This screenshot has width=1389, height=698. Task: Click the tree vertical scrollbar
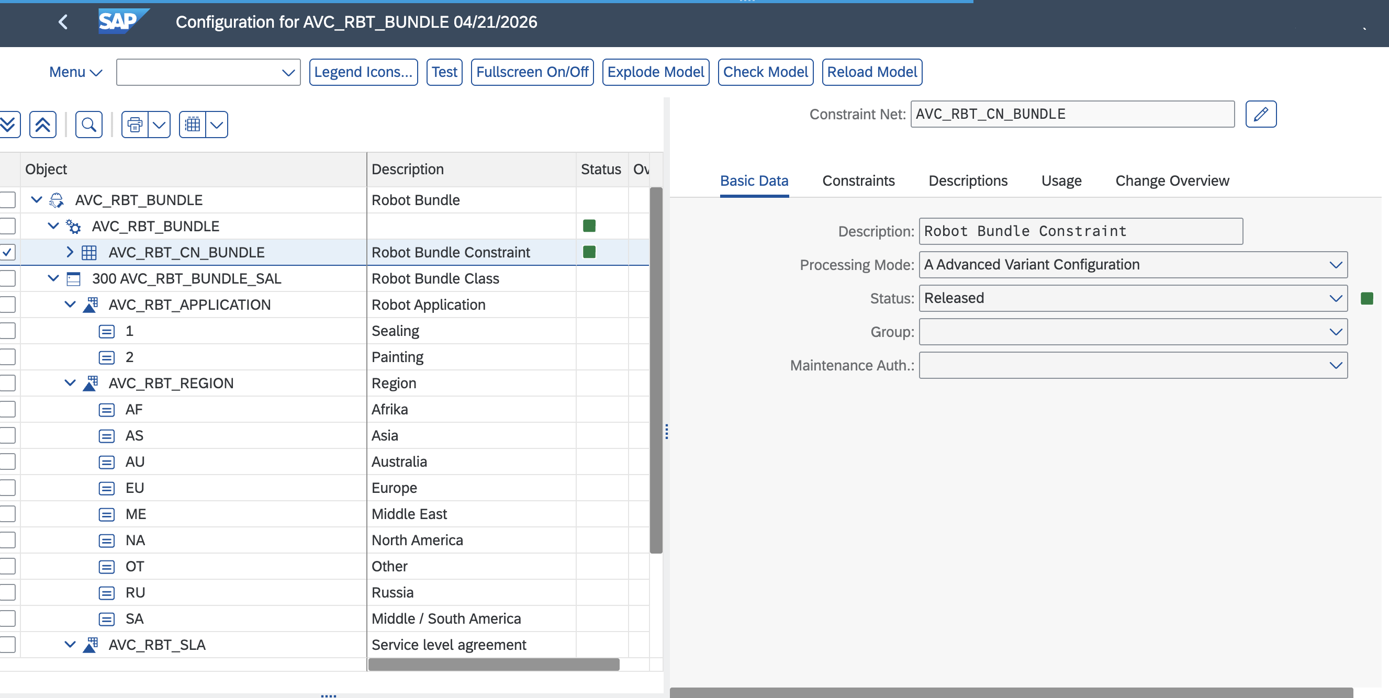pos(656,370)
